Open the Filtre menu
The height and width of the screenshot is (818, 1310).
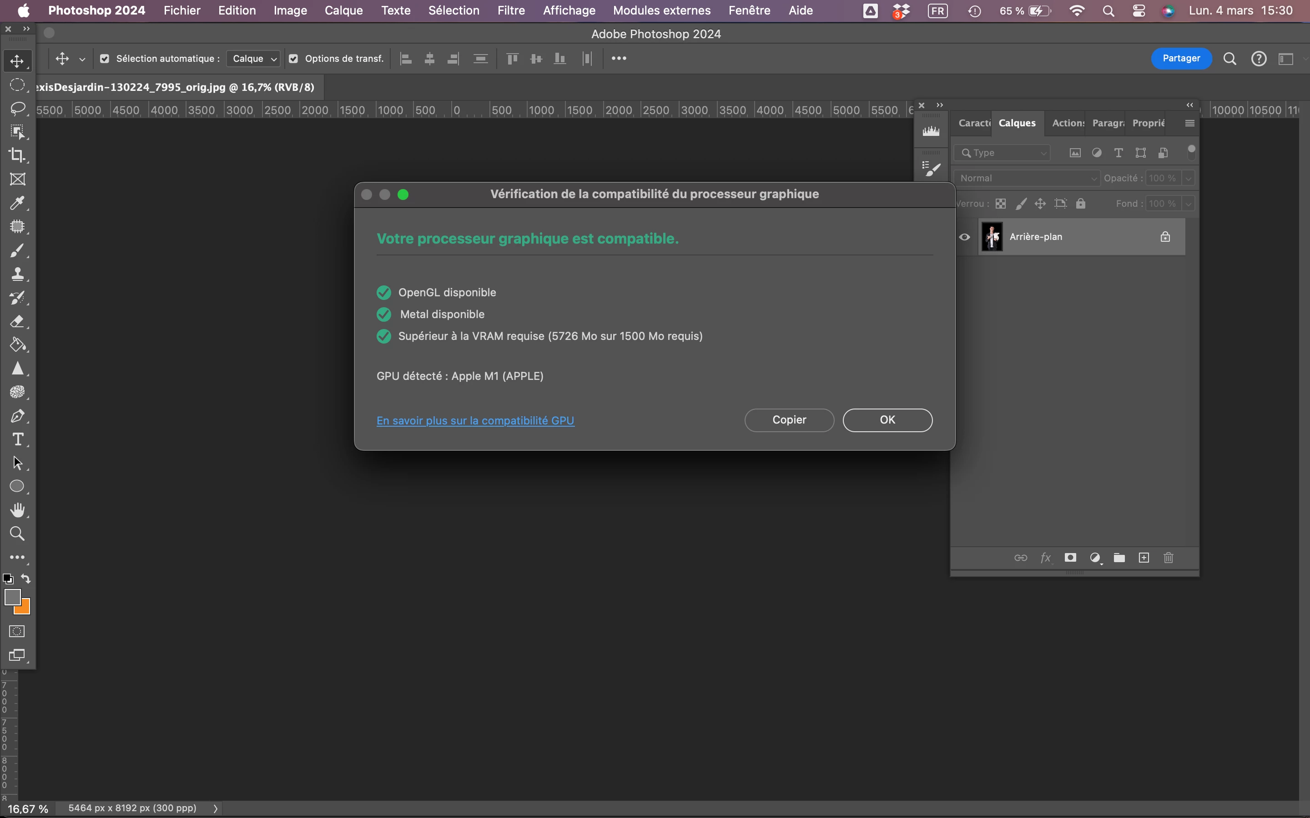[x=510, y=11]
